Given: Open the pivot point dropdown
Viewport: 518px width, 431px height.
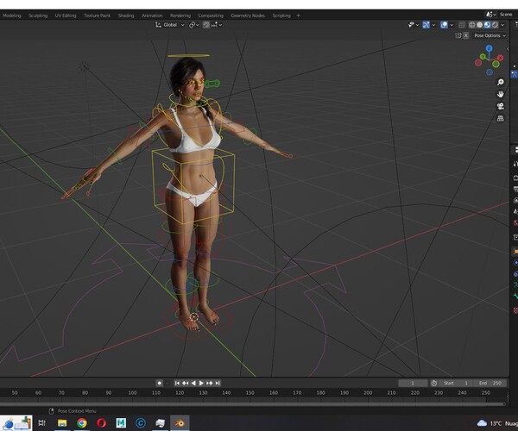Looking at the screenshot, I should [x=194, y=25].
